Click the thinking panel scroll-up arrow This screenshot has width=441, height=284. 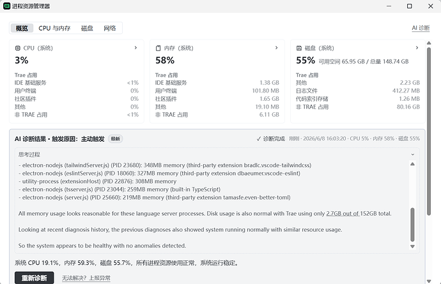(x=412, y=164)
